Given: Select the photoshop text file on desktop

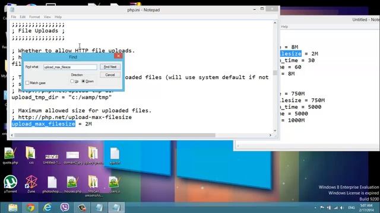Looking at the screenshot, I should pyautogui.click(x=52, y=184).
